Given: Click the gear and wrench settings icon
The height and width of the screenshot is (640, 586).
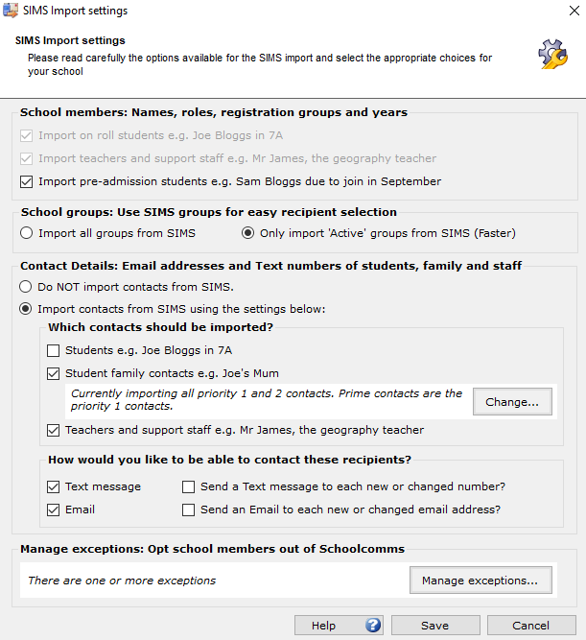Looking at the screenshot, I should pos(553,54).
